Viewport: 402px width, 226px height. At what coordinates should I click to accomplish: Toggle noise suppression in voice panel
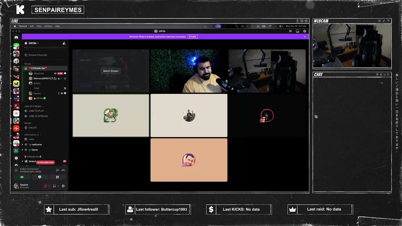tap(57, 170)
